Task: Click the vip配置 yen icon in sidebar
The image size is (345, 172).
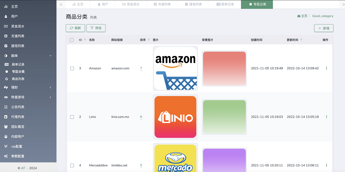Action: 6,146
